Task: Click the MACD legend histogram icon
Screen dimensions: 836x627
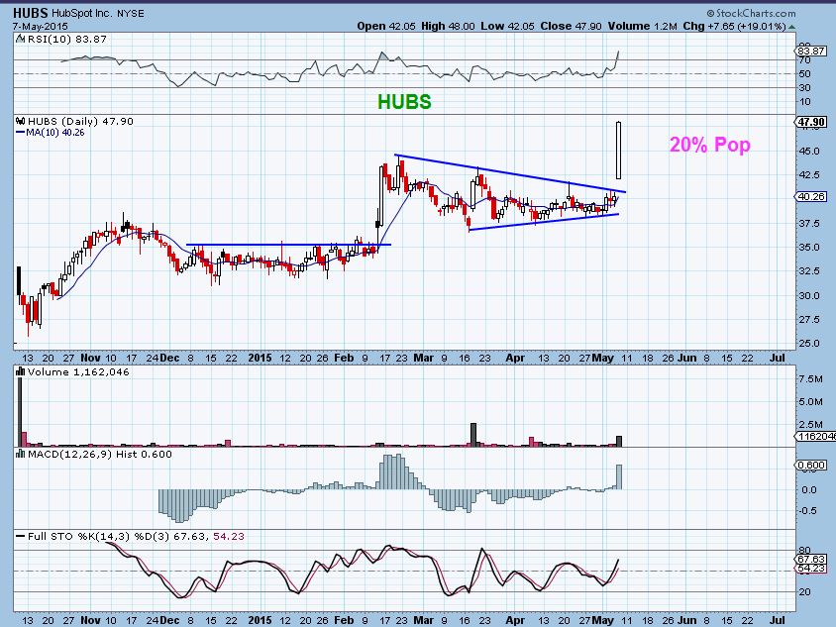Action: (x=21, y=454)
